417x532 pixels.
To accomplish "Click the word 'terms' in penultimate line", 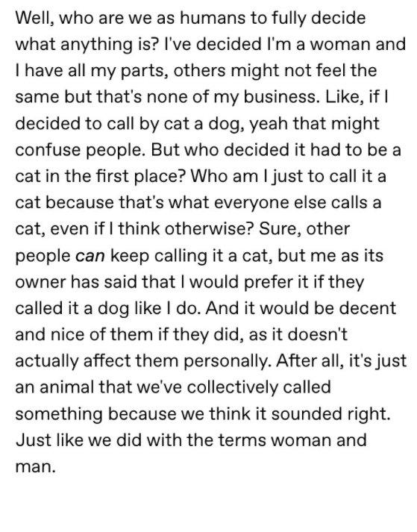I will (x=241, y=441).
